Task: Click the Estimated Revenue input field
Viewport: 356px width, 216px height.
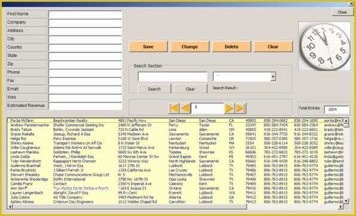Action: click(85, 106)
